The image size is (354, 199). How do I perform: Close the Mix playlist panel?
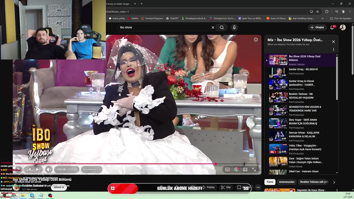coord(333,42)
